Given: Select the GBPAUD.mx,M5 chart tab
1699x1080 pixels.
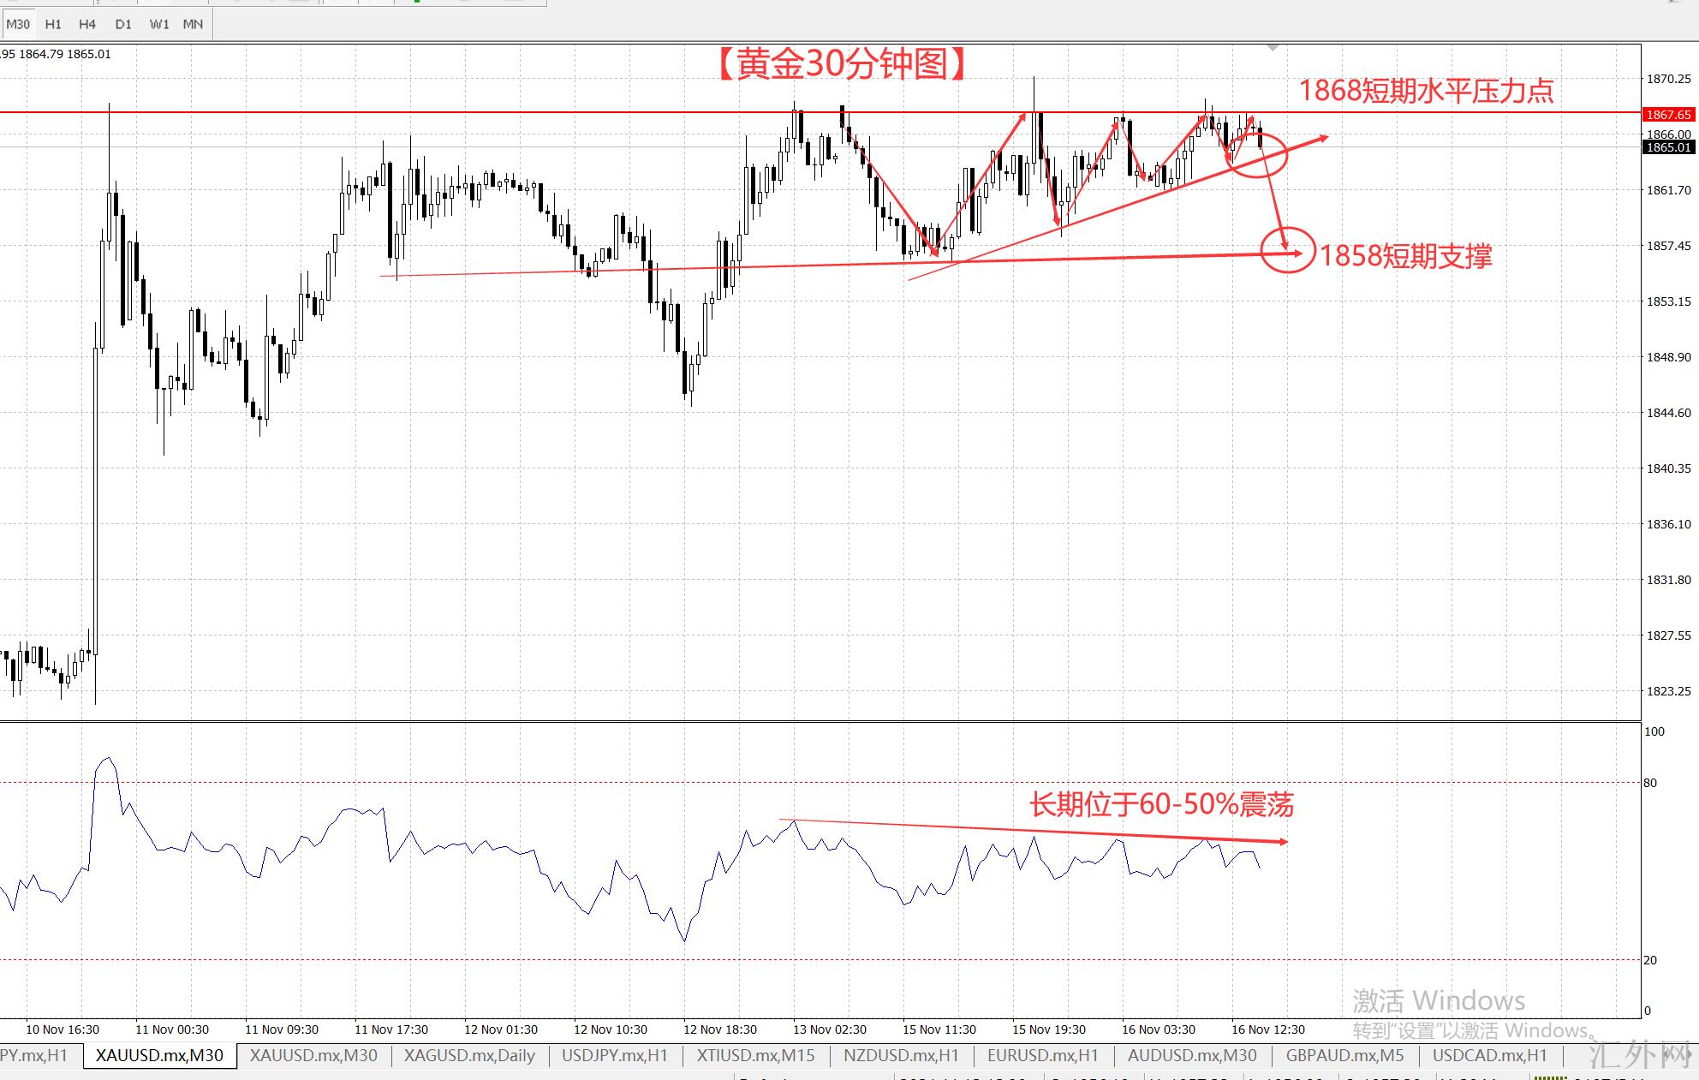Looking at the screenshot, I should coord(1344,1055).
